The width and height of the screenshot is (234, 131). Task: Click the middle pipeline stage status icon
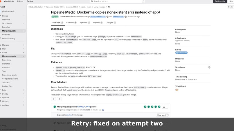(152, 107)
